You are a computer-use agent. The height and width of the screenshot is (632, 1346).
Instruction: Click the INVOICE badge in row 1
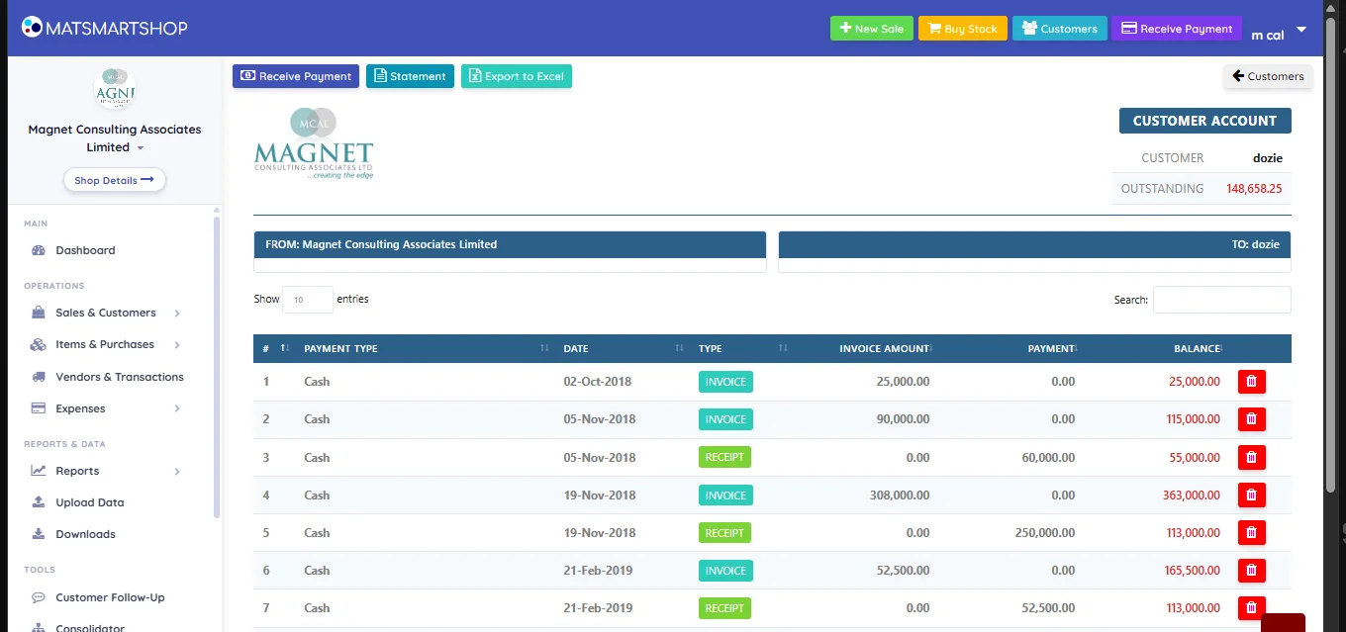(x=725, y=382)
